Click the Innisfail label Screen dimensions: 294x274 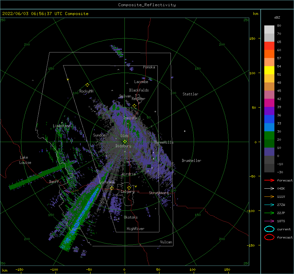tap(132, 118)
